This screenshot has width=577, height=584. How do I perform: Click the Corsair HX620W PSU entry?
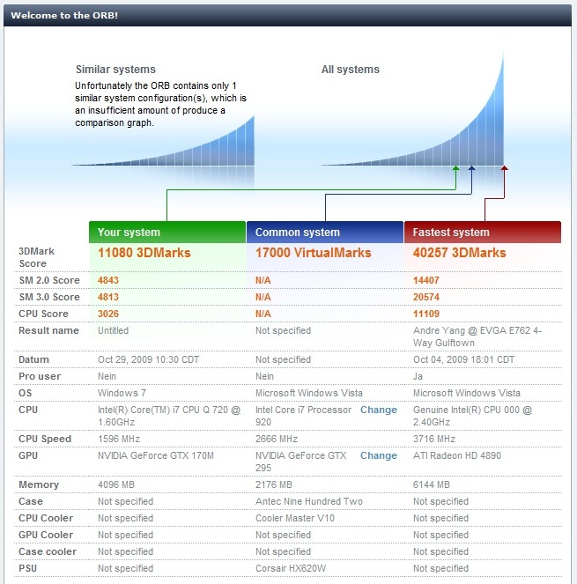pyautogui.click(x=291, y=569)
